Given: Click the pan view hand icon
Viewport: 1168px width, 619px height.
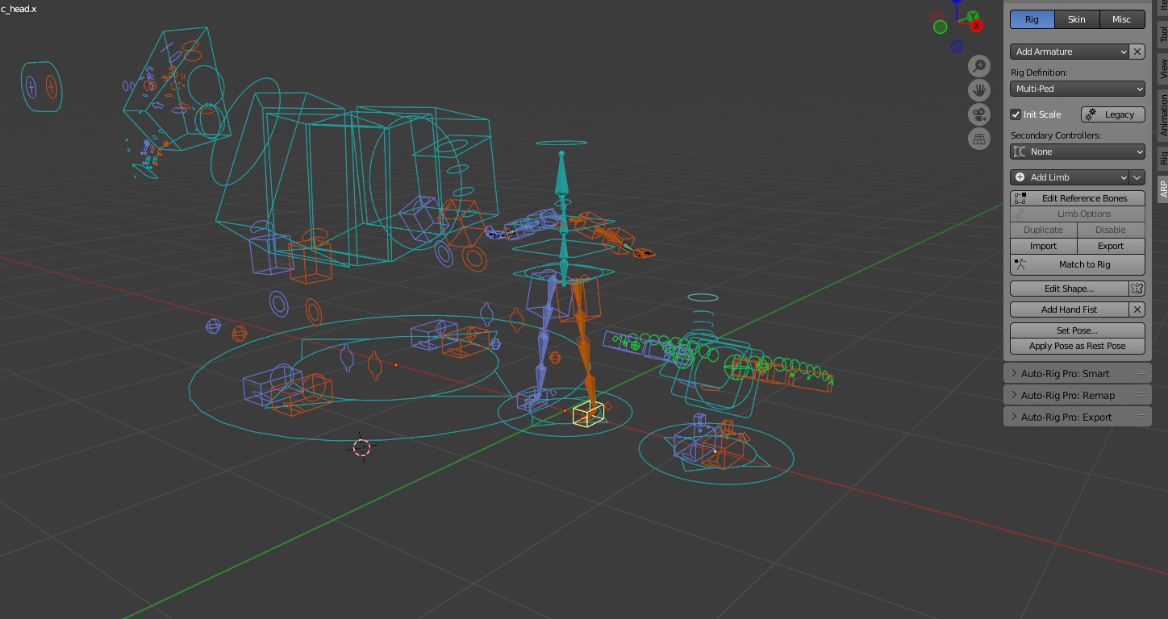Looking at the screenshot, I should pyautogui.click(x=979, y=90).
